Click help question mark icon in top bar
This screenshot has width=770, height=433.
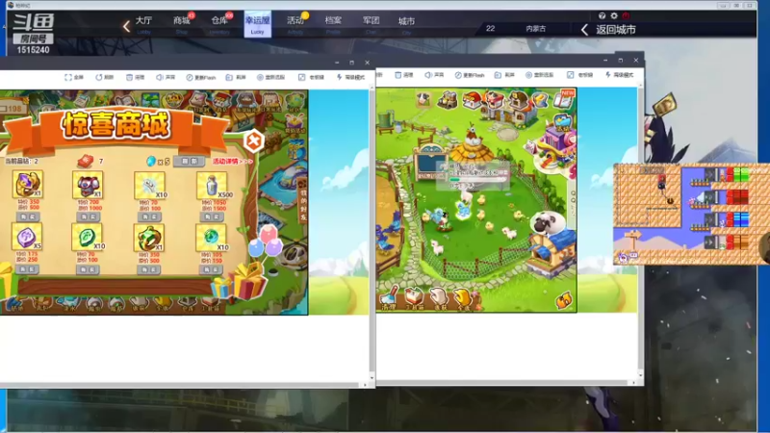(603, 15)
